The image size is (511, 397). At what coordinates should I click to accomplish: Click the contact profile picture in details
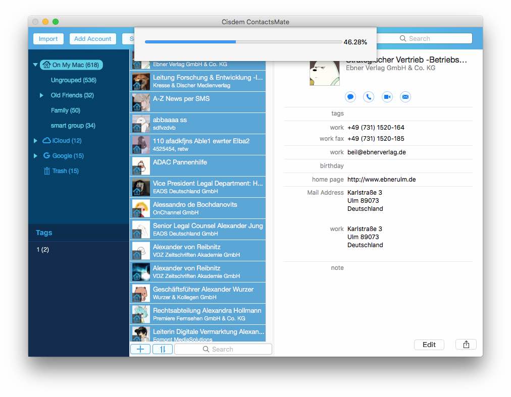pos(325,72)
